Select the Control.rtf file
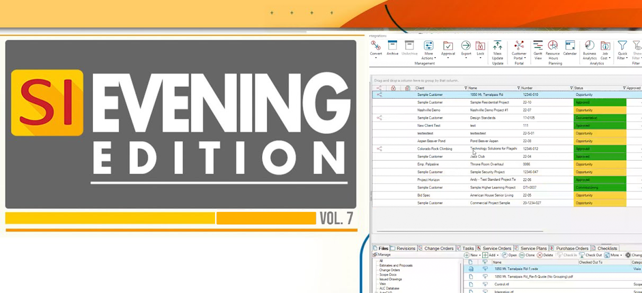642x293 pixels. (x=501, y=284)
